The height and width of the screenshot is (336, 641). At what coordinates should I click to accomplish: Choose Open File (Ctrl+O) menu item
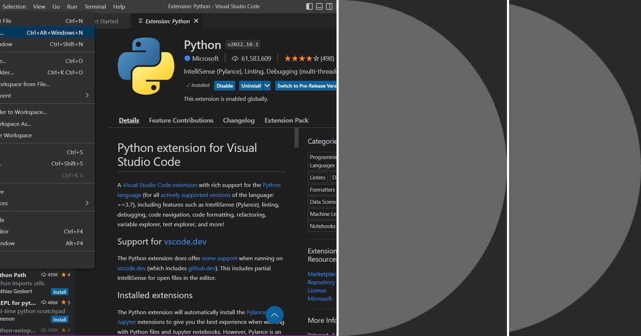[x=47, y=61]
